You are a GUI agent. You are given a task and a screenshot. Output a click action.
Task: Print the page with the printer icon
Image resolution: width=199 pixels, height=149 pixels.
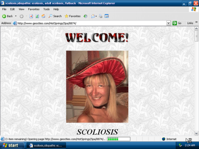101,16
